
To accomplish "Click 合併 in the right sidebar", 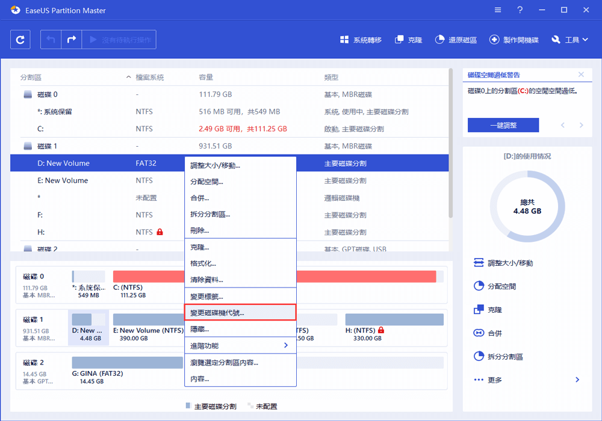I will pos(488,333).
